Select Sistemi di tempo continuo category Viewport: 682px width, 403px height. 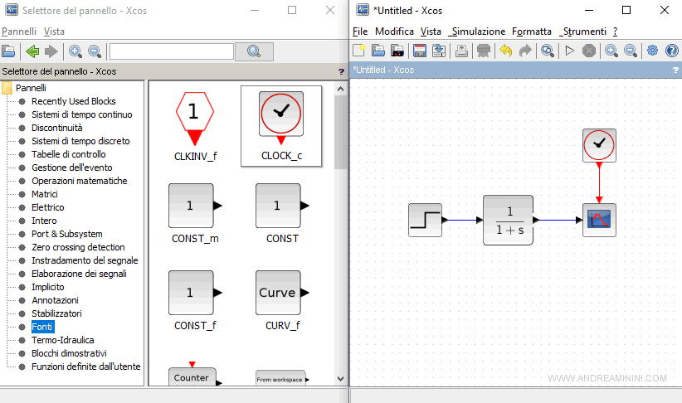click(82, 114)
